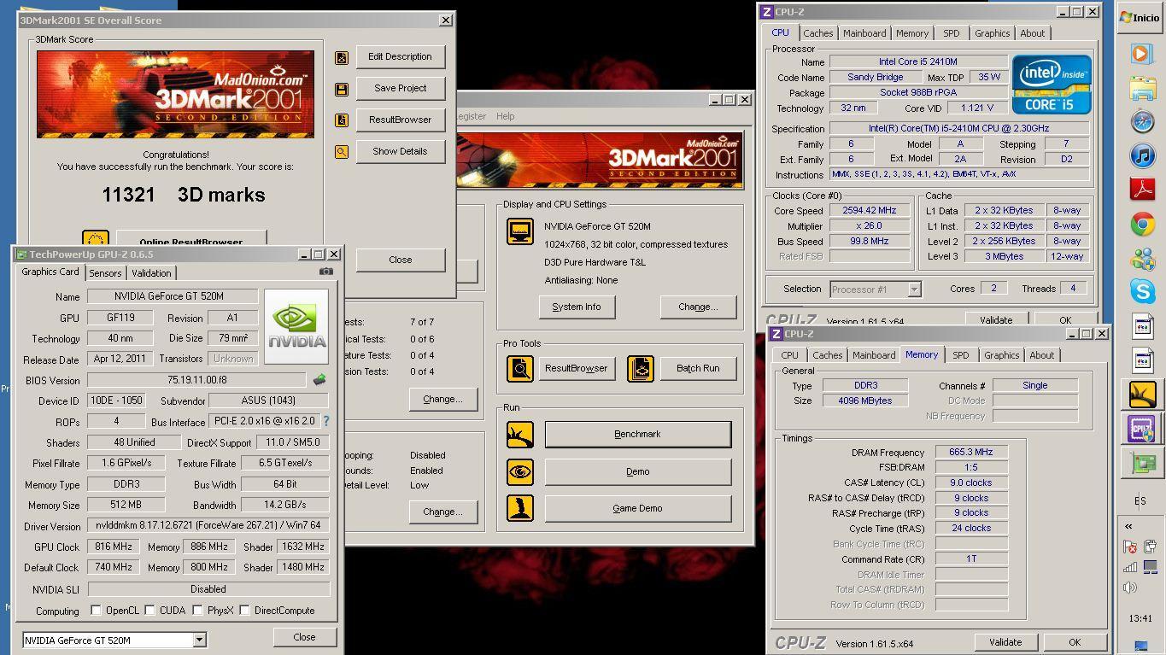Screen dimensions: 1166x655
Task: Open iTunes from the taskbar
Action: tap(1142, 155)
